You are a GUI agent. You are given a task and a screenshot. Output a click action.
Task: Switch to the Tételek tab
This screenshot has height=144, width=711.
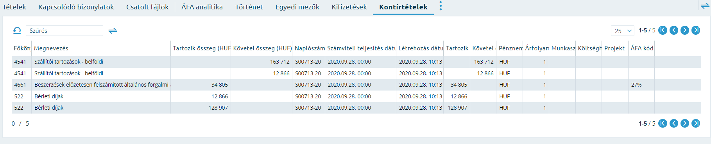click(14, 7)
